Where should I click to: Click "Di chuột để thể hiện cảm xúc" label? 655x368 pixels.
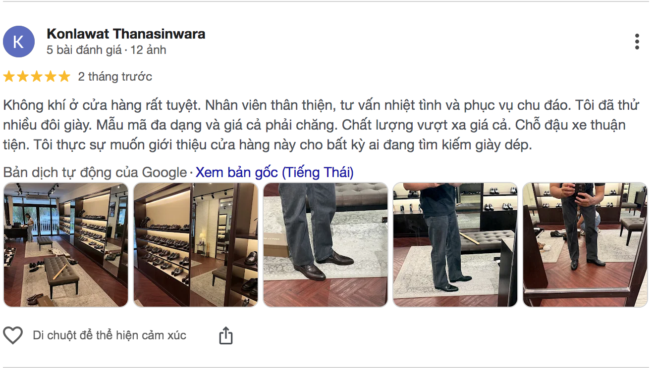click(x=109, y=335)
